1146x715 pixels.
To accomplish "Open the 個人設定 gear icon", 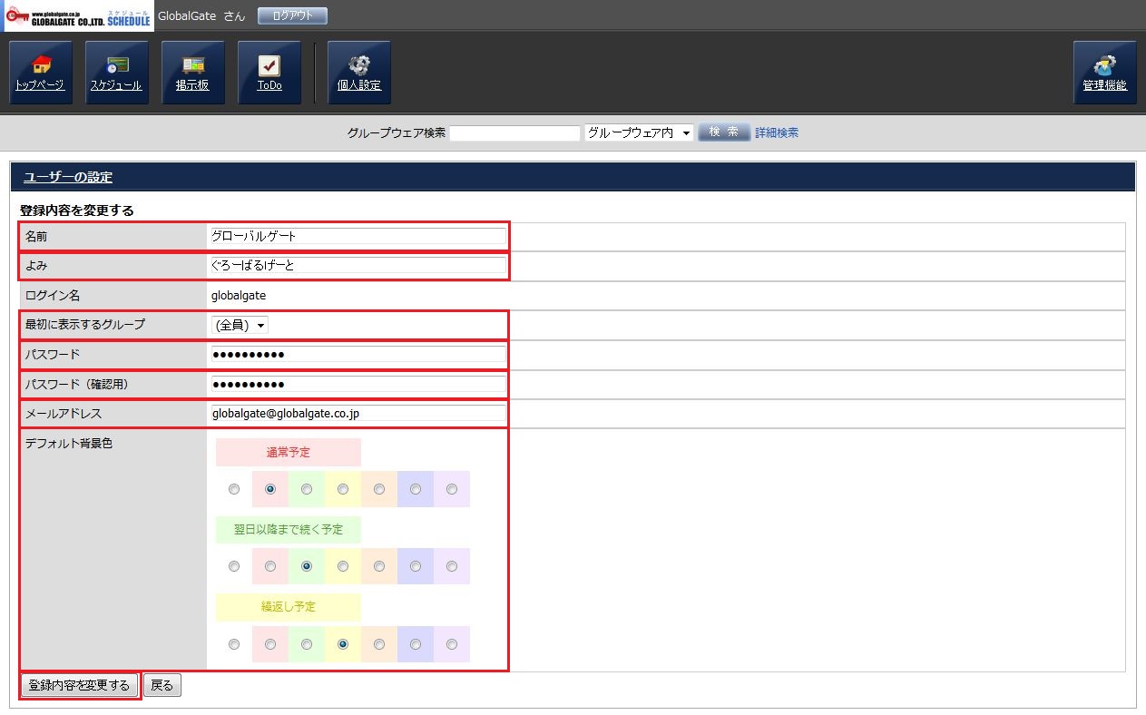I will coord(358,73).
